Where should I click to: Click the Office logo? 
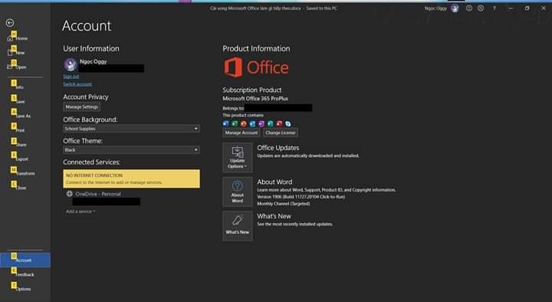pos(256,67)
